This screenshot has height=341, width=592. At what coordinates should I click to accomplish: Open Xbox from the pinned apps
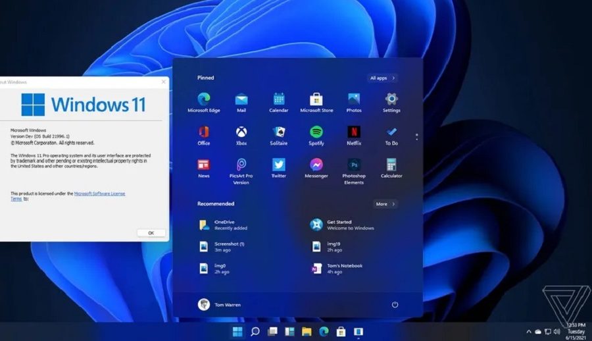click(241, 132)
